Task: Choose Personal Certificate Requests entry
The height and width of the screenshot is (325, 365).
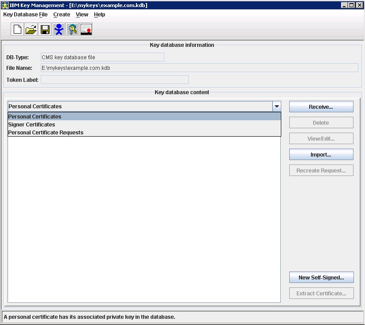Action: coord(46,132)
